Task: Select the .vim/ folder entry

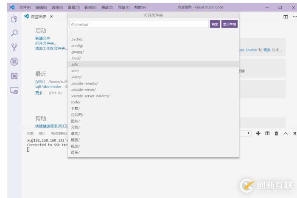Action: (x=153, y=71)
